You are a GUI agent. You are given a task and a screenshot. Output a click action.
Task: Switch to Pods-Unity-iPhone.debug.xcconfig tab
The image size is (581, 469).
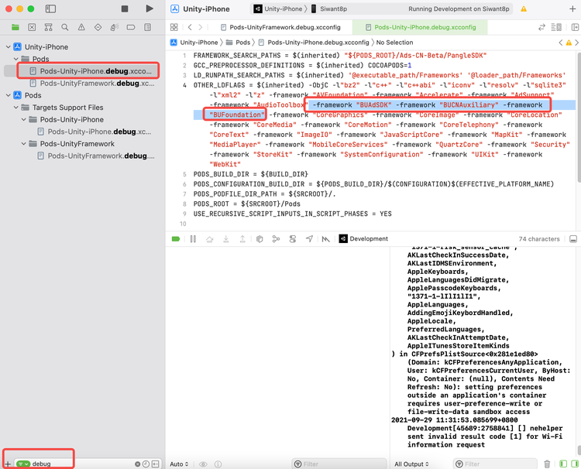point(421,27)
